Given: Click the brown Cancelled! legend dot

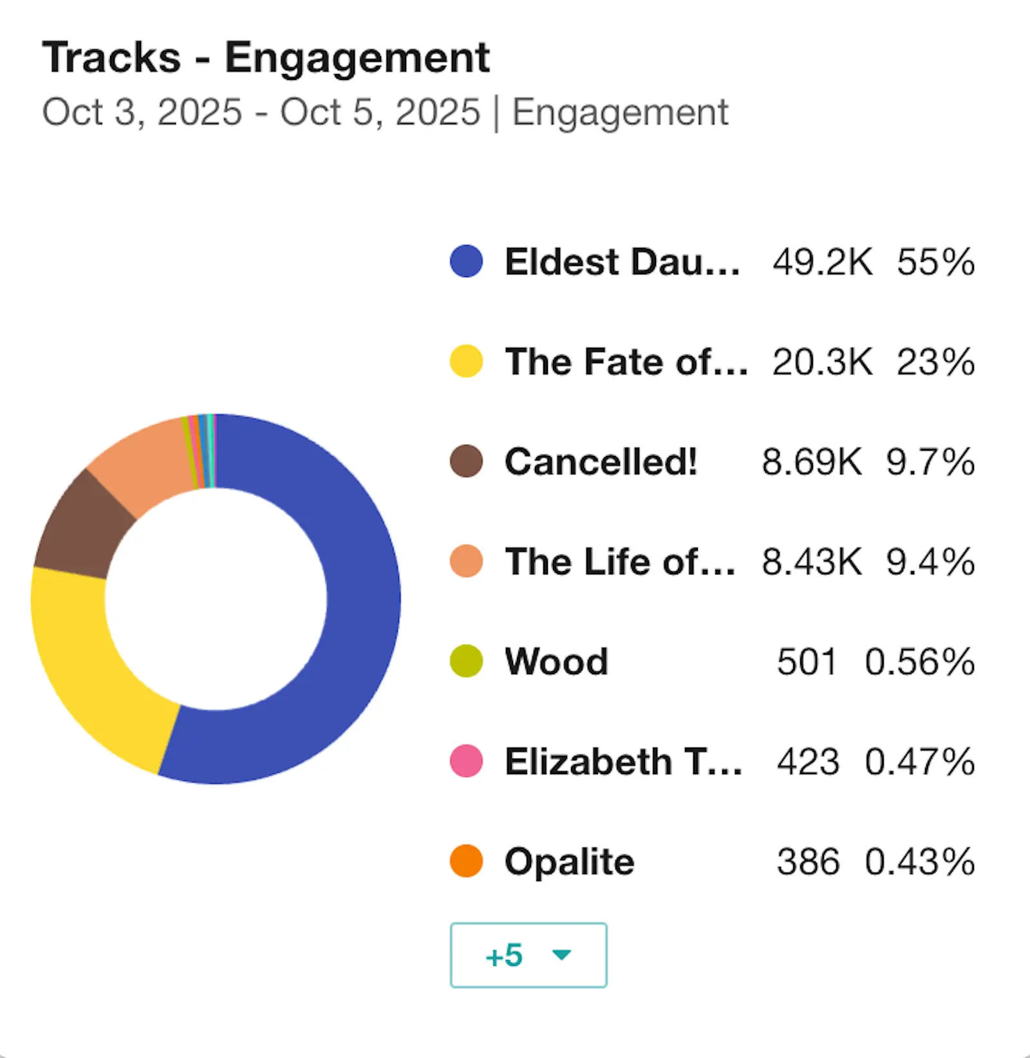Looking at the screenshot, I should click(466, 461).
